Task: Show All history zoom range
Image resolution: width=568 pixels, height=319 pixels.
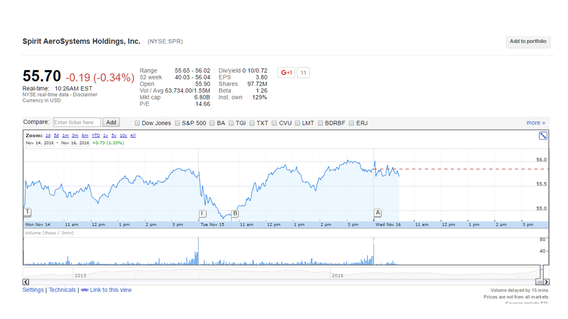Action: (133, 136)
